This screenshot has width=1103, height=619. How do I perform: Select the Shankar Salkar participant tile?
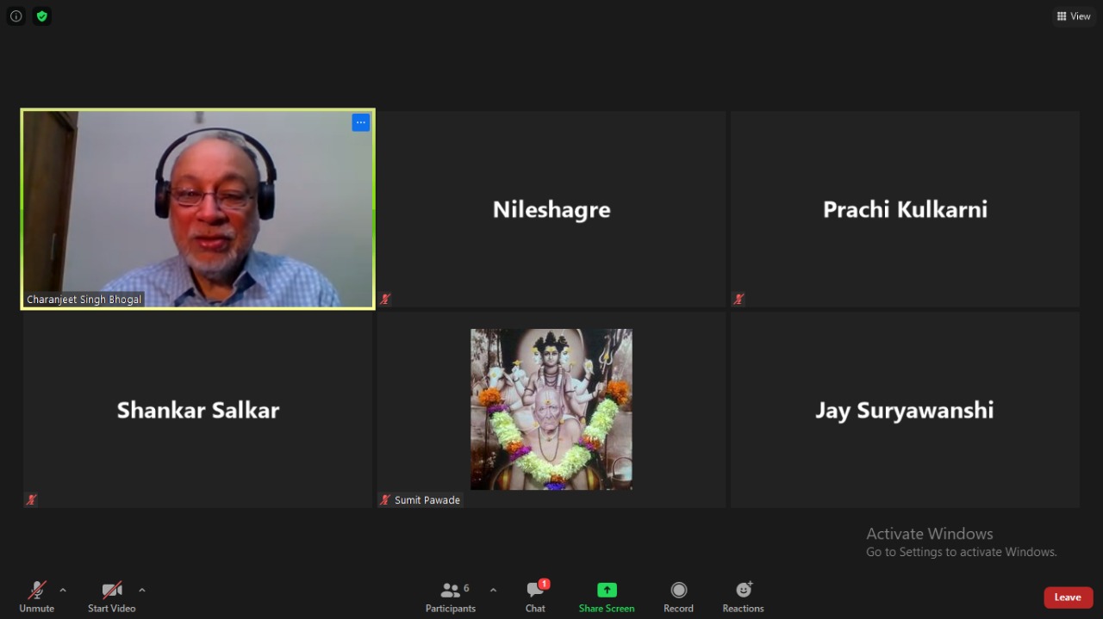pyautogui.click(x=198, y=409)
